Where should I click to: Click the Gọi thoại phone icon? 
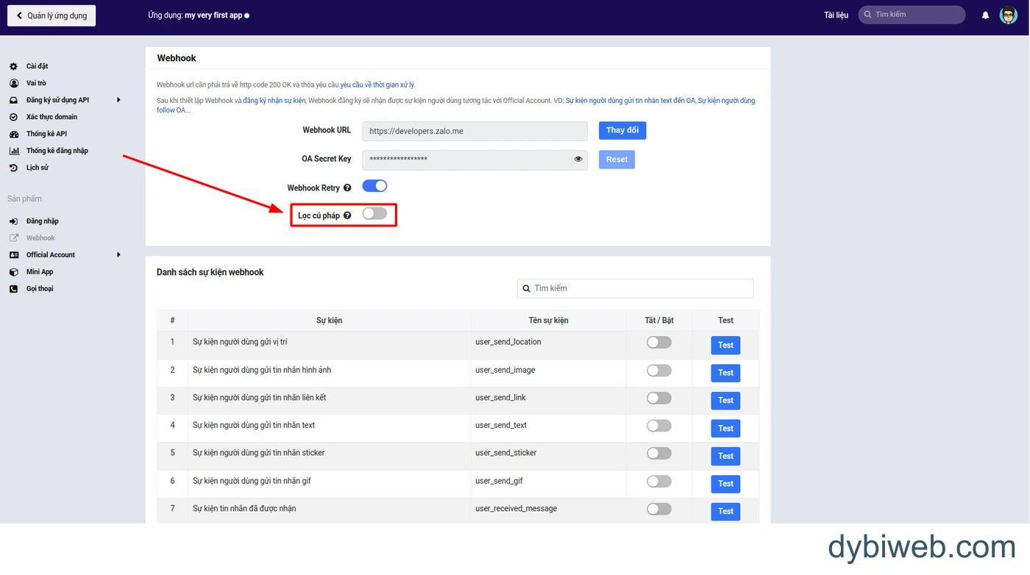pyautogui.click(x=13, y=289)
